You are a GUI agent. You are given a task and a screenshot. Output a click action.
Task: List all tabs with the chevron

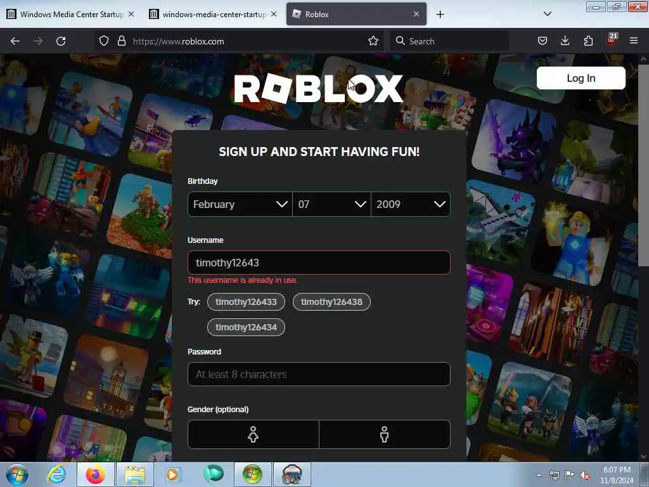(x=547, y=14)
